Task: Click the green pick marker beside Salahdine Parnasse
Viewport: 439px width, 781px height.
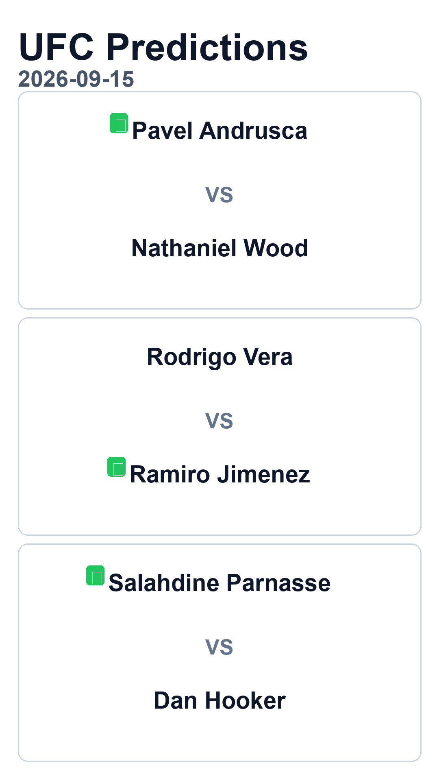Action: tap(96, 576)
